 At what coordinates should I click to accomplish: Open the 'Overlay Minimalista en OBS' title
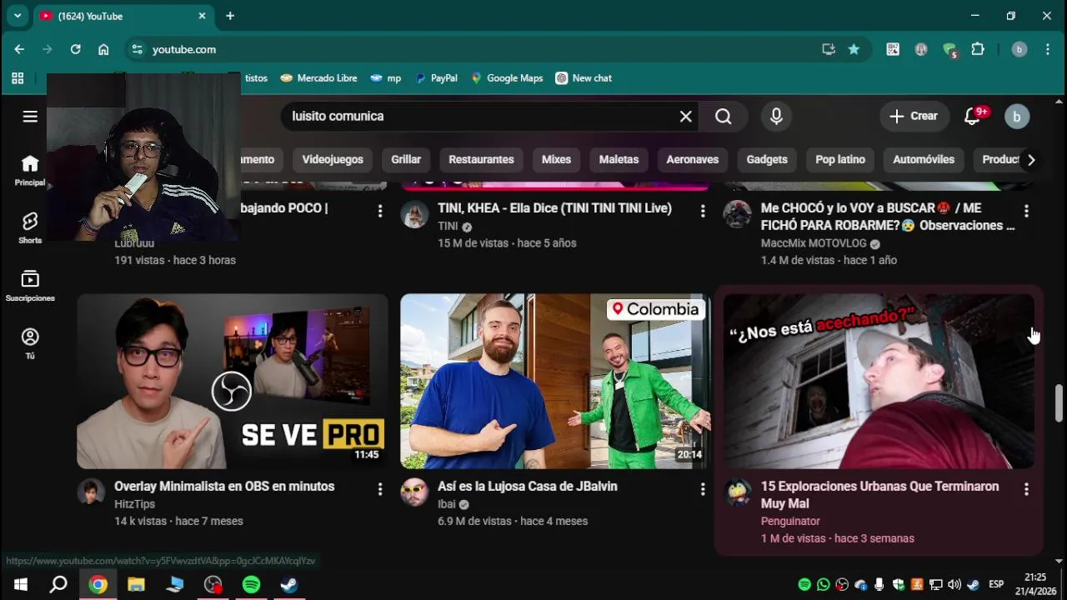pos(224,487)
